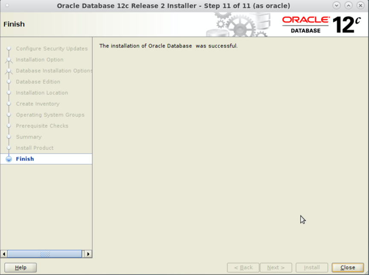The height and width of the screenshot is (275, 369).
Task: Select the Database Installation Options step
Action: [x=54, y=71]
